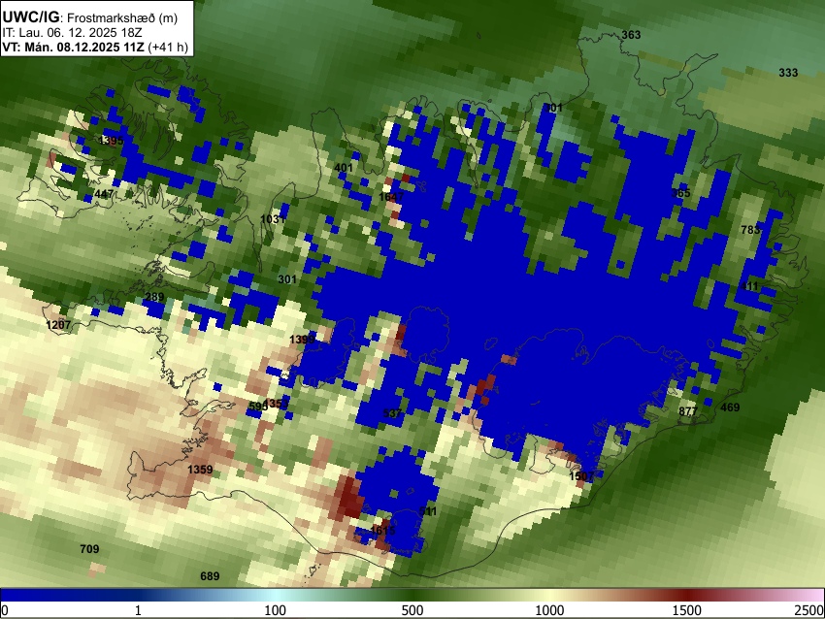The width and height of the screenshot is (825, 619).
Task: Click the map value label 709
Action: point(89,549)
